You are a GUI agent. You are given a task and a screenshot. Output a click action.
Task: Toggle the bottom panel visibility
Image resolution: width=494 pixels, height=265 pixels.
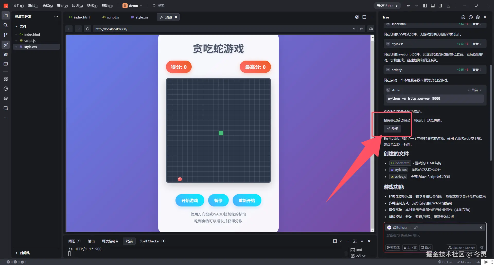tap(433, 5)
